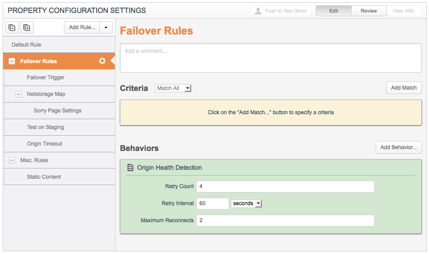This screenshot has width=429, height=254.
Task: Click the Push to Test Ghost button
Action: (x=280, y=11)
